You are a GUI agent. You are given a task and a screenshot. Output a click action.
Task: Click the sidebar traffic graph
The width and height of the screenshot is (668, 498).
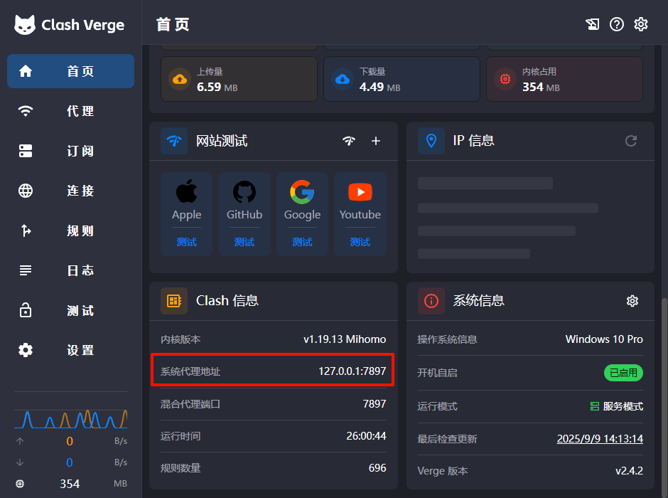coord(71,418)
